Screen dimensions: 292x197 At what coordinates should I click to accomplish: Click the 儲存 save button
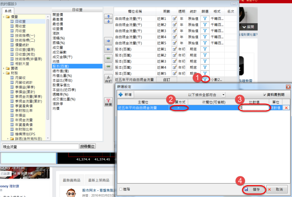coord(254,190)
